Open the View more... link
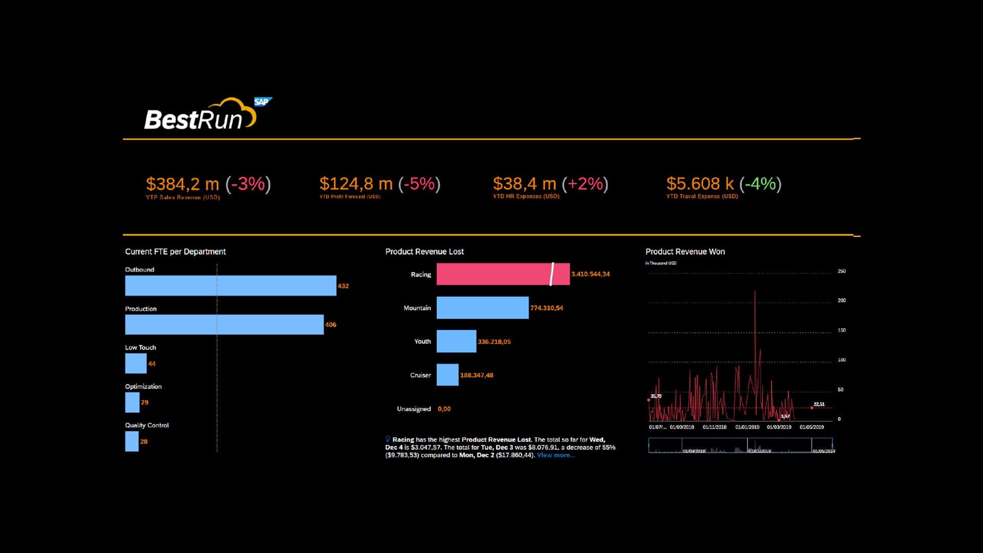The height and width of the screenshot is (553, 983). (x=555, y=455)
